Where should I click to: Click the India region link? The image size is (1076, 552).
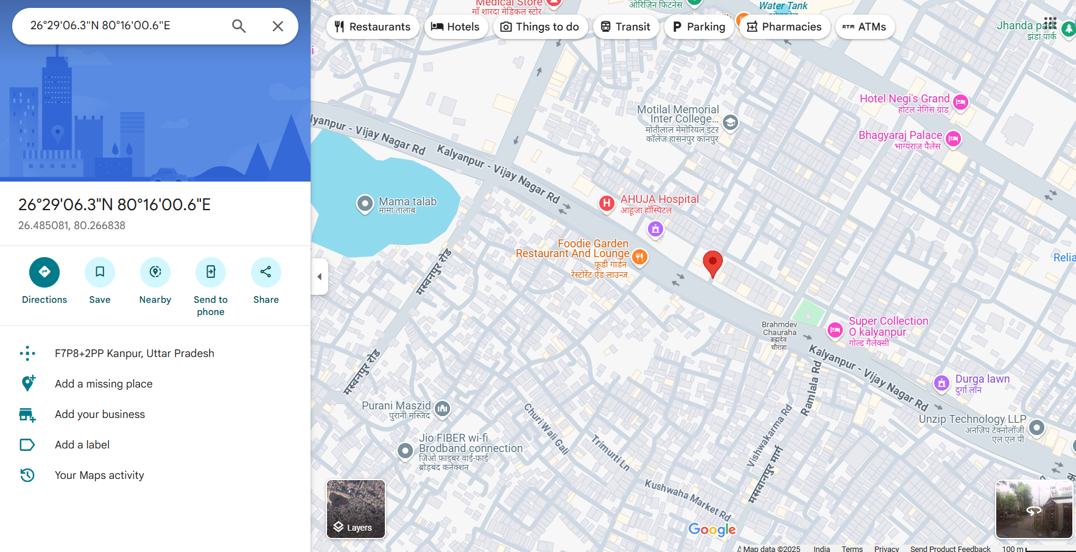click(x=821, y=548)
